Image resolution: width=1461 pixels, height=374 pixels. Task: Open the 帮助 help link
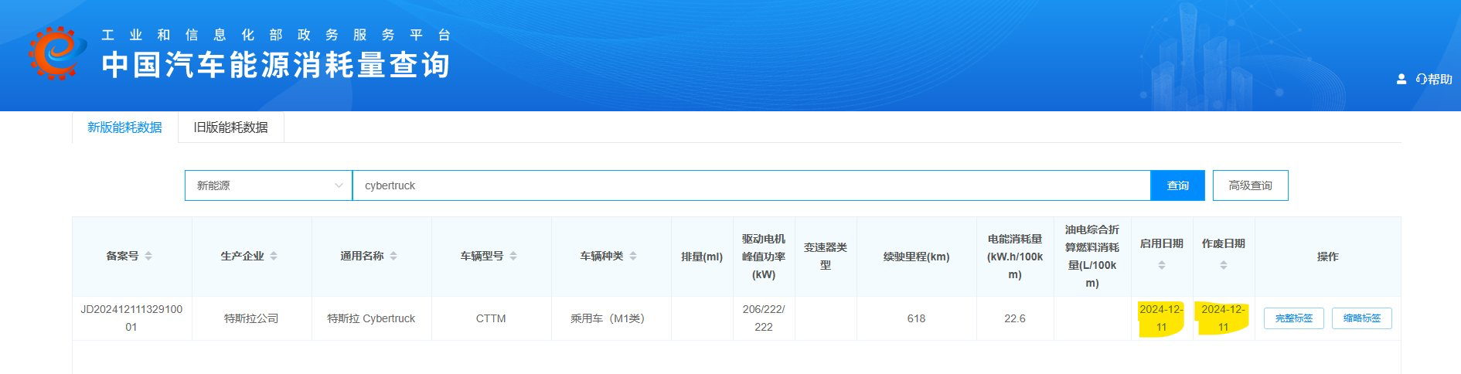(x=1434, y=79)
